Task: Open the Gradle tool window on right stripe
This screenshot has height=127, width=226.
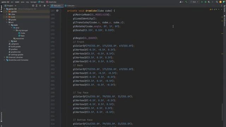Action: (225, 9)
